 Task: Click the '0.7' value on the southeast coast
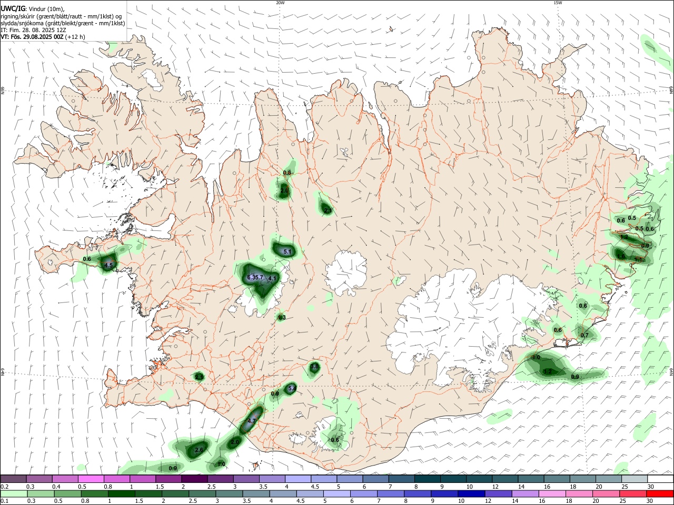tap(584, 335)
